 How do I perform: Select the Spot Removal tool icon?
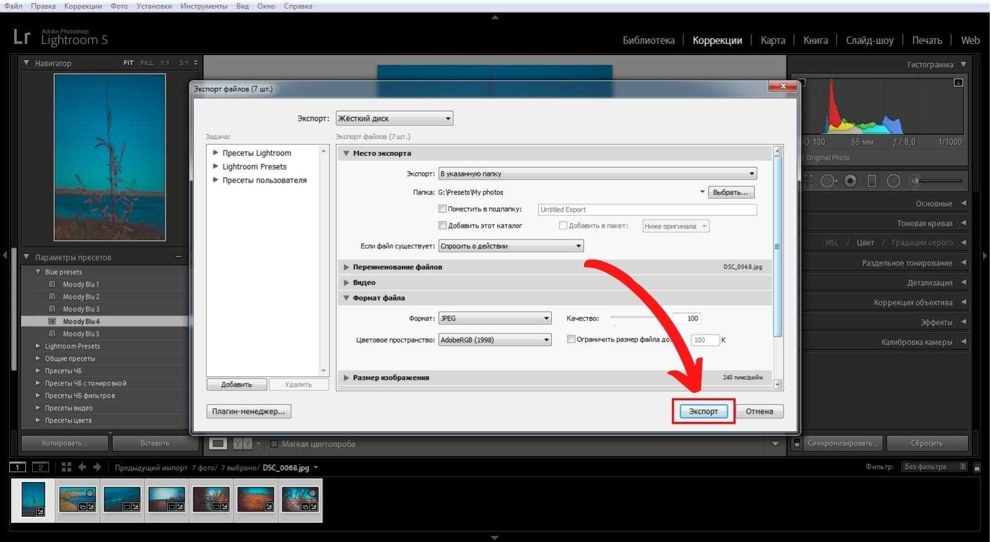[828, 181]
